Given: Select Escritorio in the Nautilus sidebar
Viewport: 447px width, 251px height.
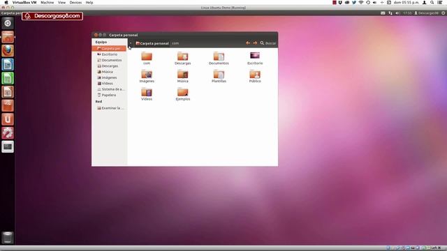Looking at the screenshot, I should [109, 54].
